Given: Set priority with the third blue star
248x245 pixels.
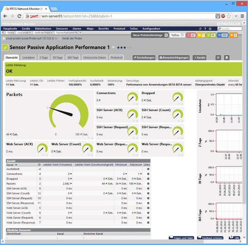Looking at the screenshot, I should tap(125, 47).
